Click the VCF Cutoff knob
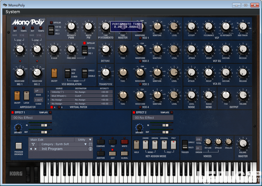 pos(192,27)
